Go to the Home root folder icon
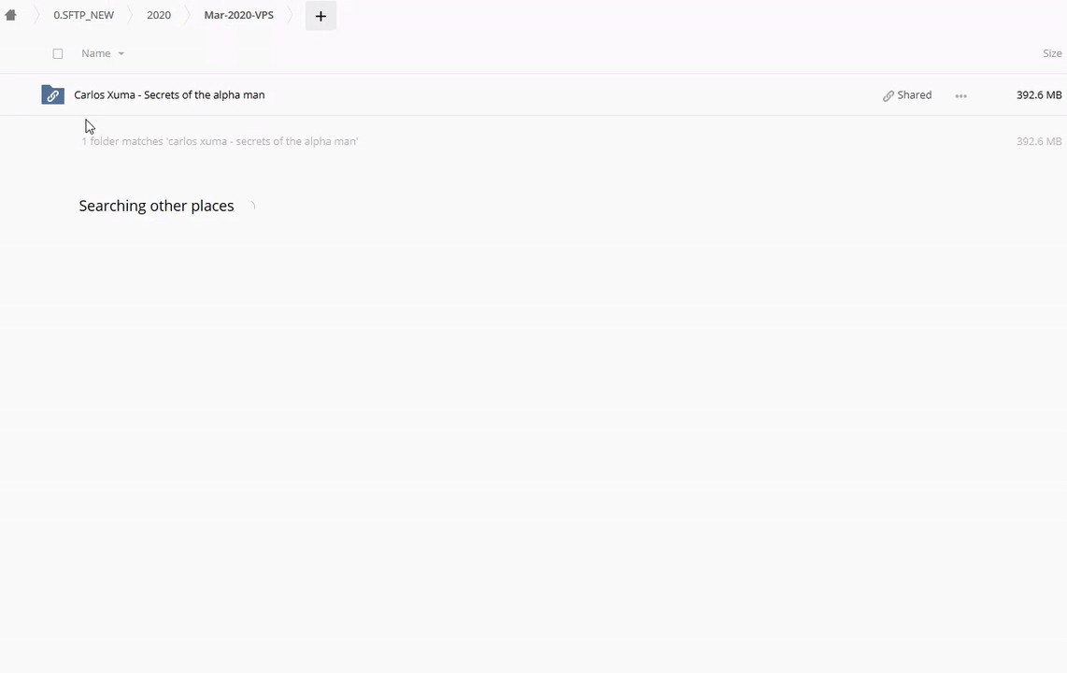 tap(11, 15)
